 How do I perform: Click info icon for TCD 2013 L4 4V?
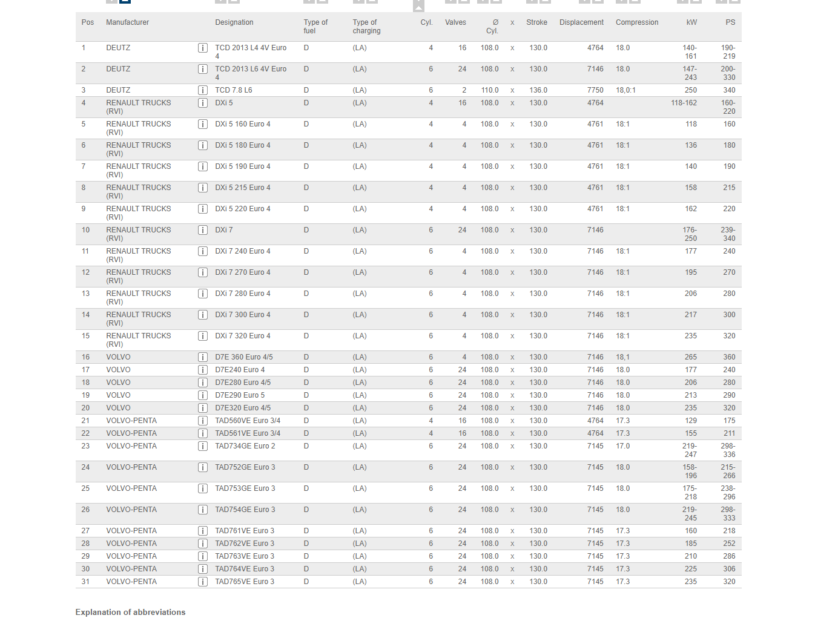203,48
